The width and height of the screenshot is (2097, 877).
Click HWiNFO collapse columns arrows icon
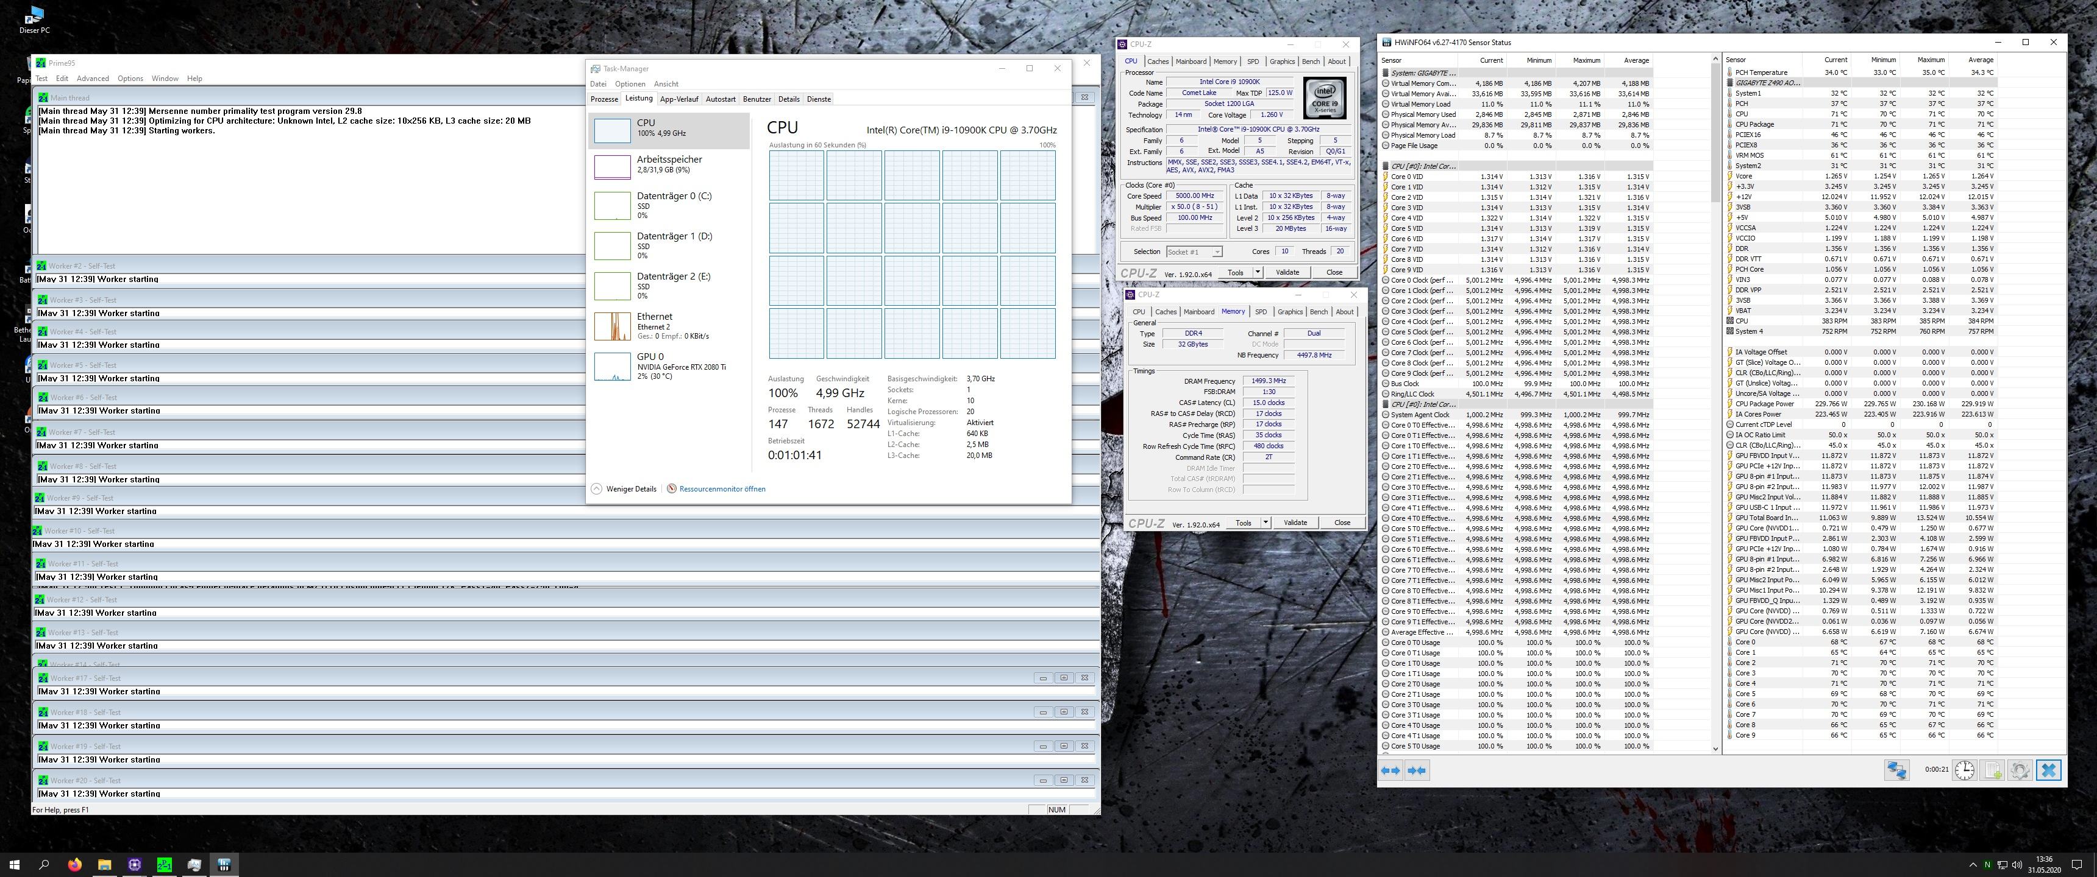(1417, 770)
